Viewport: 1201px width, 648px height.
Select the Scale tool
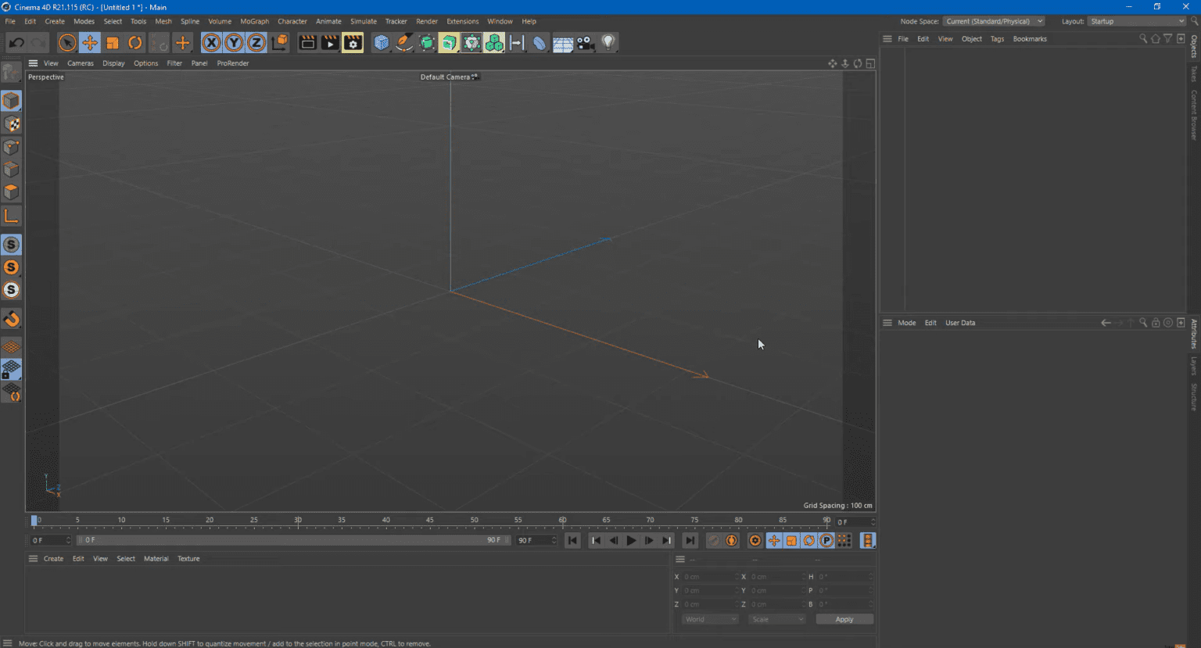(x=112, y=43)
